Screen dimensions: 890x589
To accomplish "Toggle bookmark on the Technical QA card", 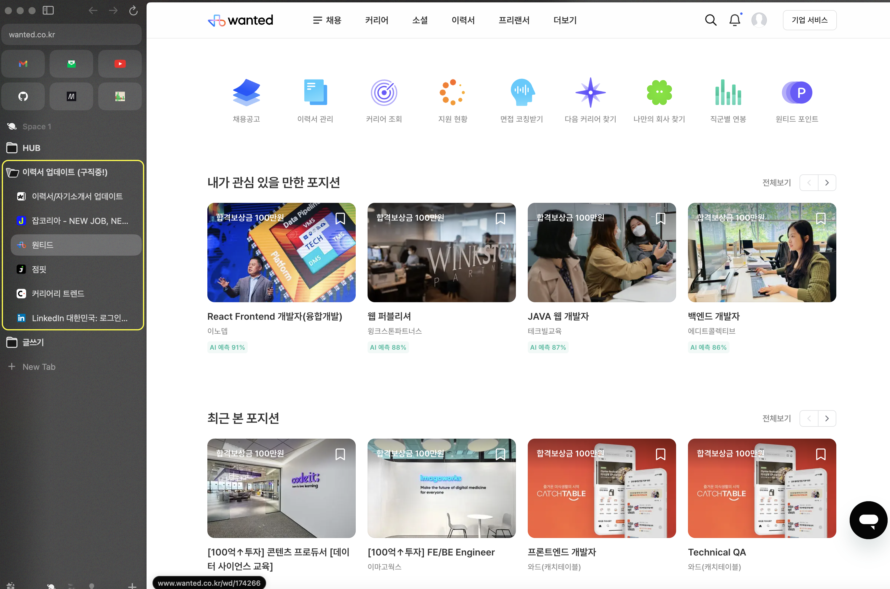I will coord(821,454).
